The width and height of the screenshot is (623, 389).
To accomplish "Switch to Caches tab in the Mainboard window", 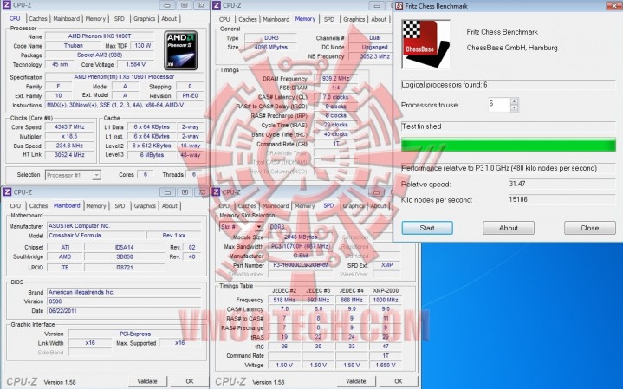I will click(x=38, y=206).
